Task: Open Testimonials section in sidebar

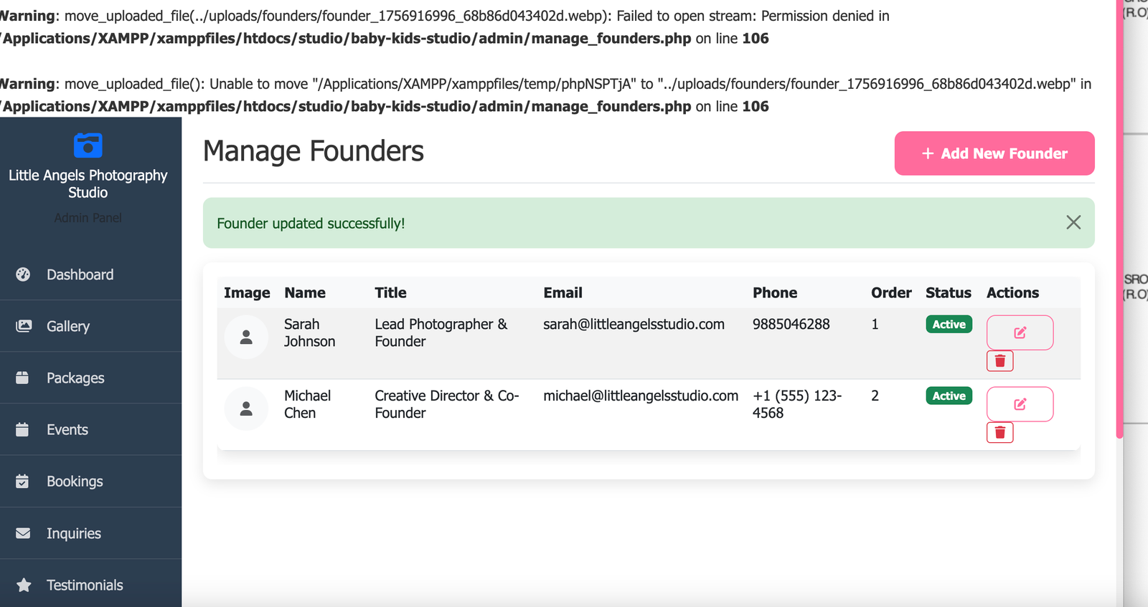Action: (85, 585)
